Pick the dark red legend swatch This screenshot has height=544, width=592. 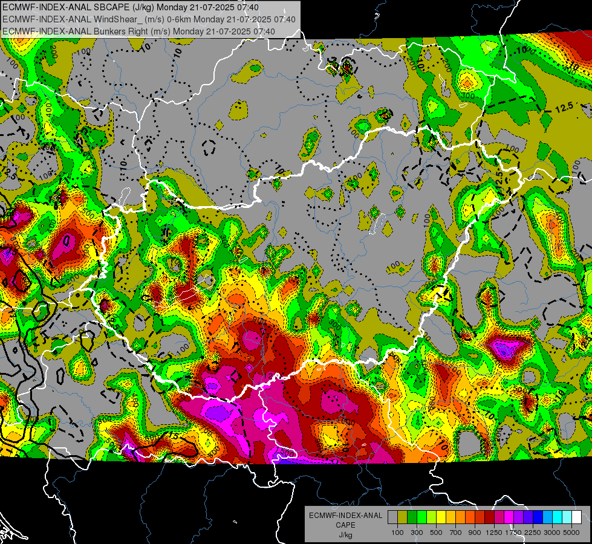pyautogui.click(x=489, y=517)
